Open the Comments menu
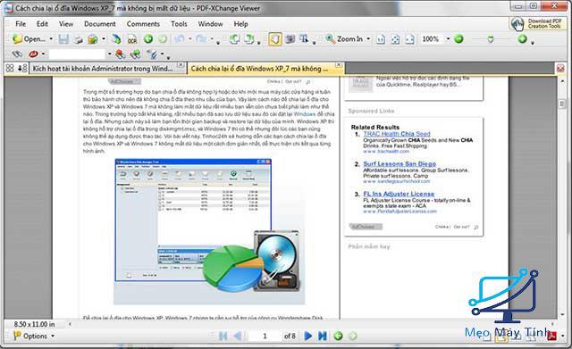The image size is (572, 349). coord(143,24)
